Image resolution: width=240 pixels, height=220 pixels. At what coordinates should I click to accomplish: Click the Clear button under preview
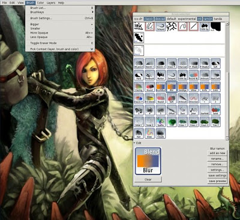[x=148, y=180]
